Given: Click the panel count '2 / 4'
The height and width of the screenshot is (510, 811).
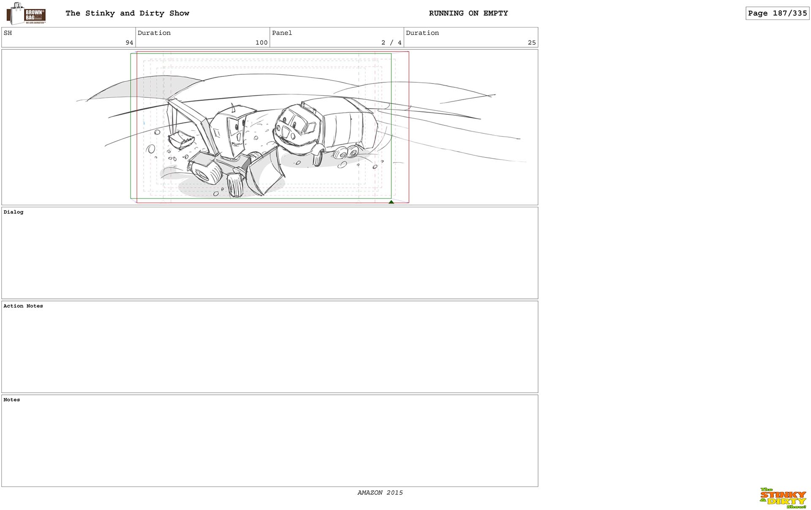Looking at the screenshot, I should (391, 43).
